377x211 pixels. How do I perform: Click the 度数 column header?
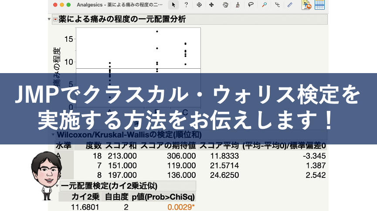point(94,146)
